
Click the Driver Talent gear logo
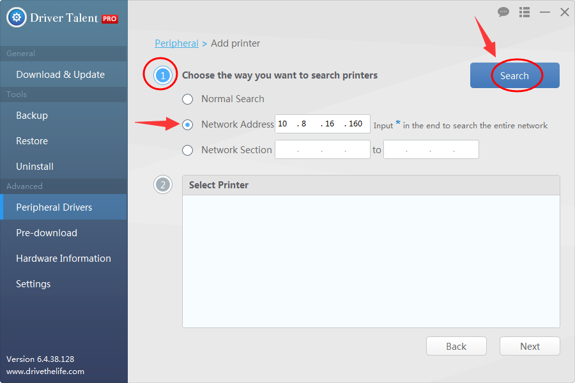17,17
